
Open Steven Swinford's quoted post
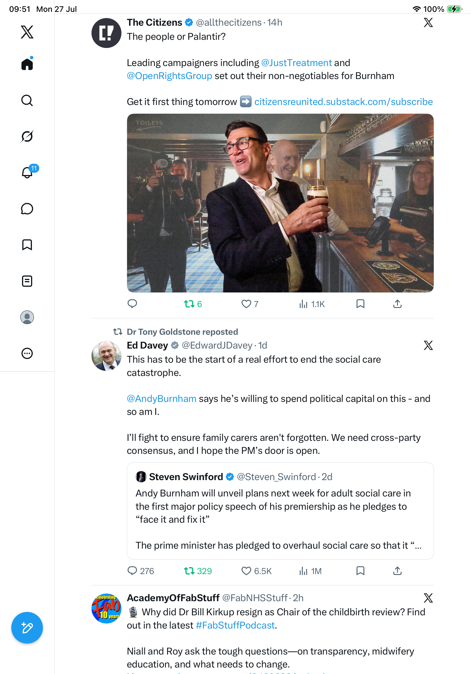coord(280,511)
